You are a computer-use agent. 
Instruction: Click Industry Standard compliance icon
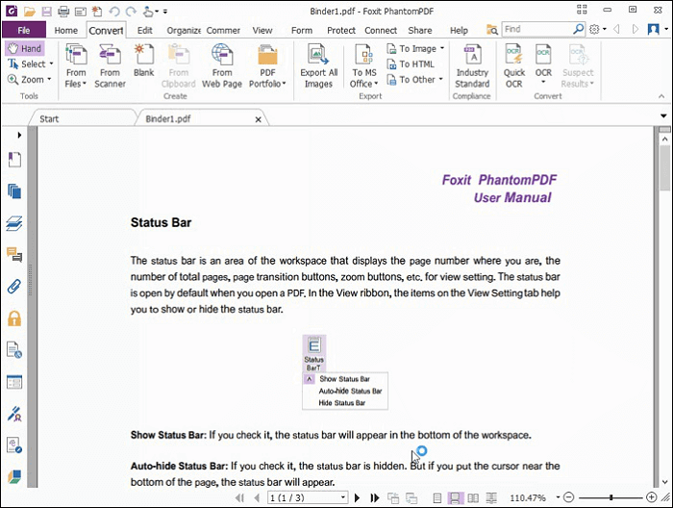(x=472, y=63)
